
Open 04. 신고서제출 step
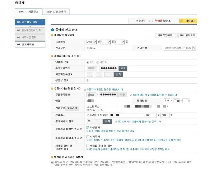point(30,45)
